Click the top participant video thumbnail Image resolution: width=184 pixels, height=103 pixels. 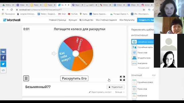(x=169, y=8)
